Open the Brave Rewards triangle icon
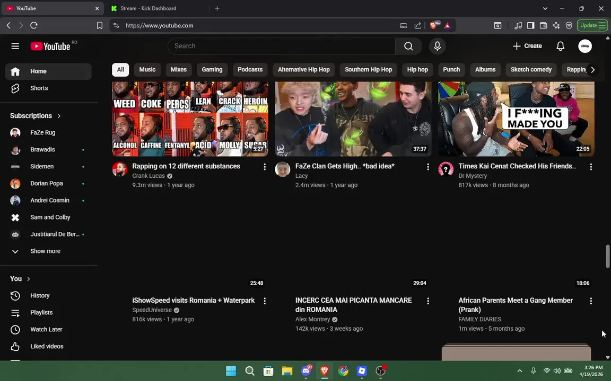This screenshot has height=381, width=611. pos(447,25)
